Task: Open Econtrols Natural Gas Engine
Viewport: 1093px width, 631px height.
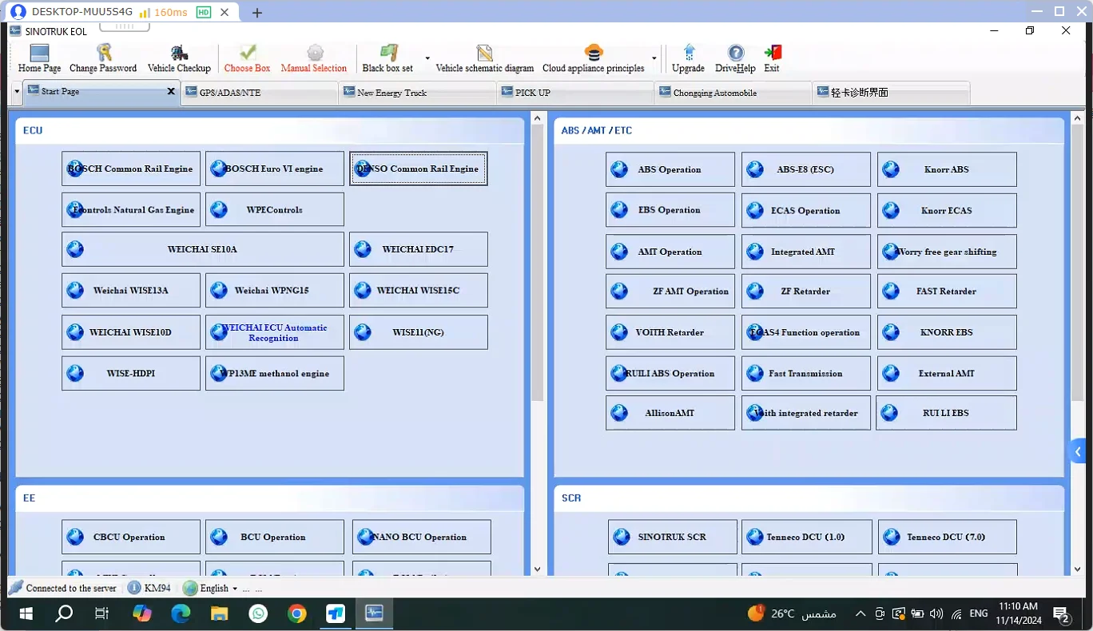Action: pos(131,209)
